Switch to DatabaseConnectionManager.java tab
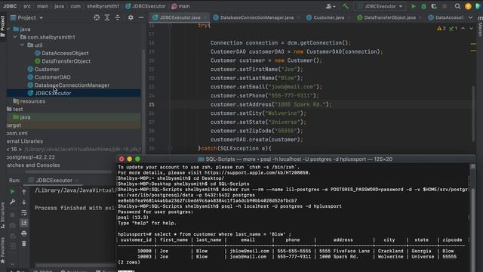Viewport: 483px width, 272px height. pyautogui.click(x=257, y=17)
